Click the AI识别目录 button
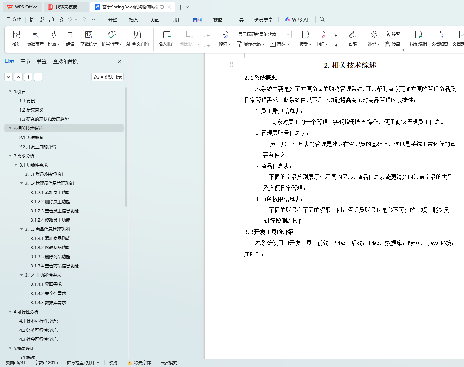Viewport: 464px width, 367px height. (108, 77)
